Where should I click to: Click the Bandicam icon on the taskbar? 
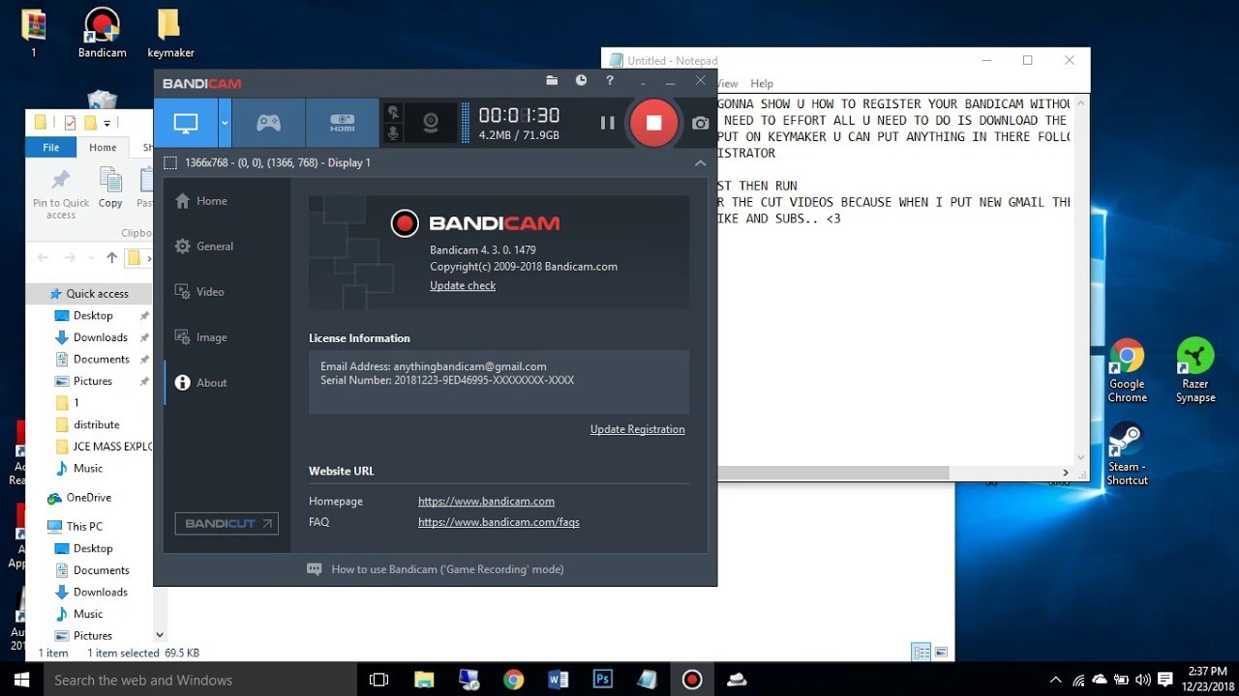point(691,680)
